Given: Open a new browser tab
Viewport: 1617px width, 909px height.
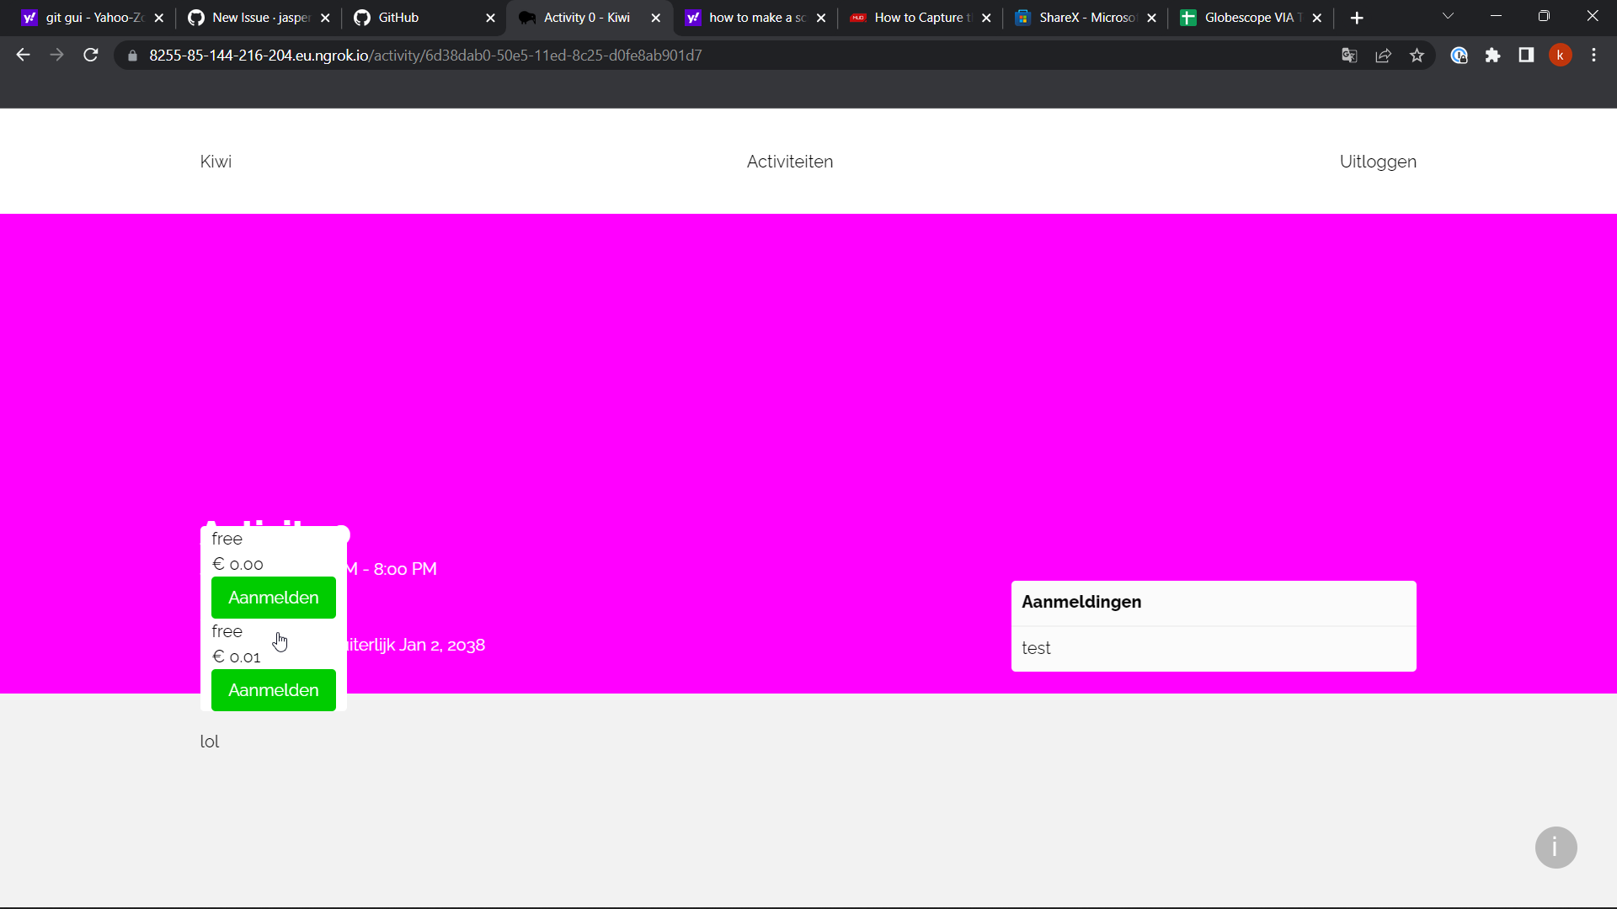Looking at the screenshot, I should coord(1357,17).
